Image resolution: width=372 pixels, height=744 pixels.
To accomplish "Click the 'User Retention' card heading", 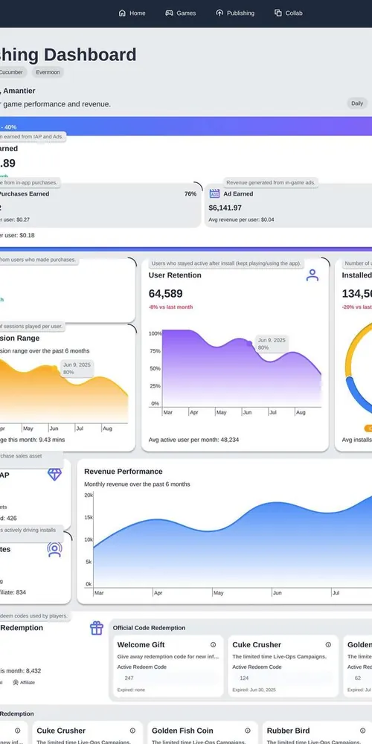I will pyautogui.click(x=175, y=275).
